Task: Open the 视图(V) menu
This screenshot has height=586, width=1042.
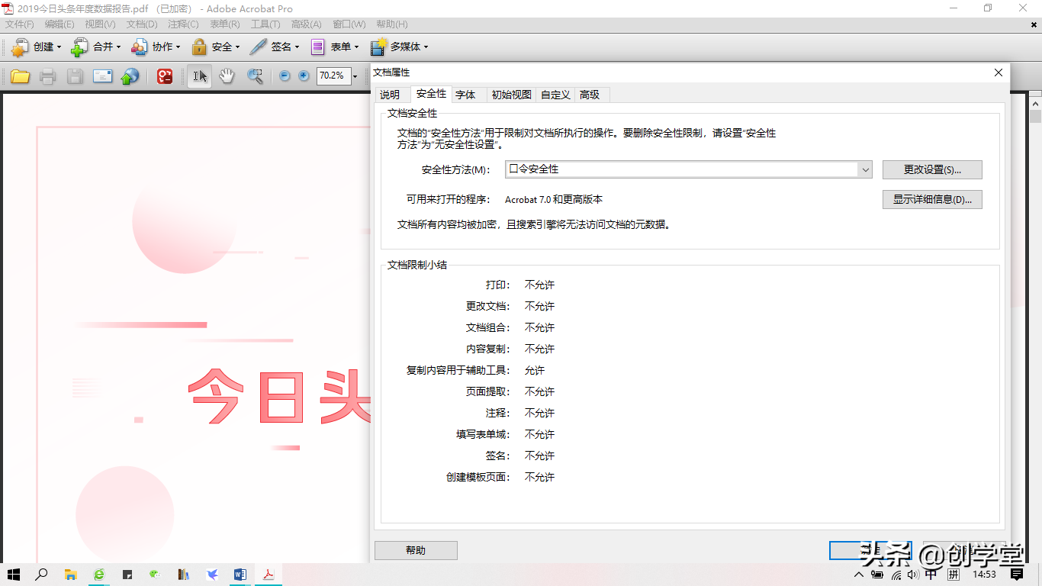Action: 100,24
